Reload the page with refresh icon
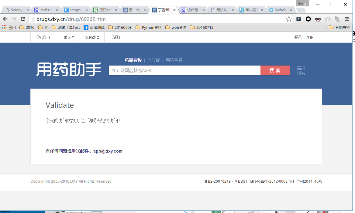Image resolution: width=355 pixels, height=213 pixels. (23, 19)
